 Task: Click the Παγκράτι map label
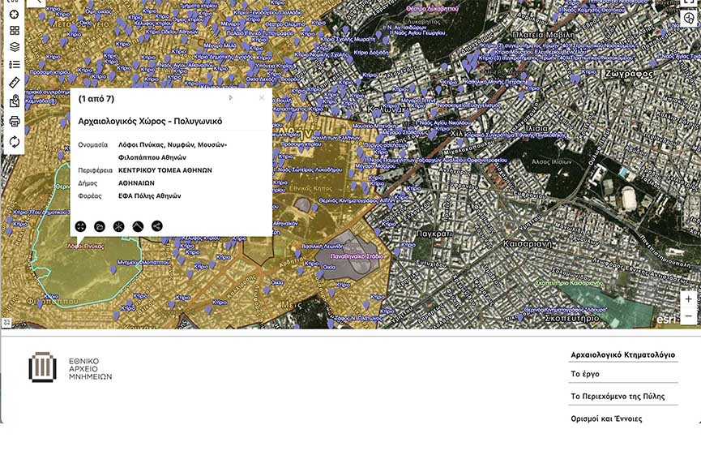[434, 234]
